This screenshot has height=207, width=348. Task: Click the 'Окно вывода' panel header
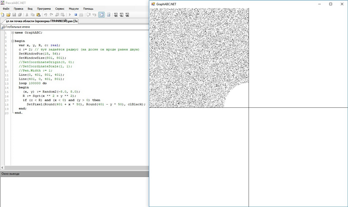[74, 174]
